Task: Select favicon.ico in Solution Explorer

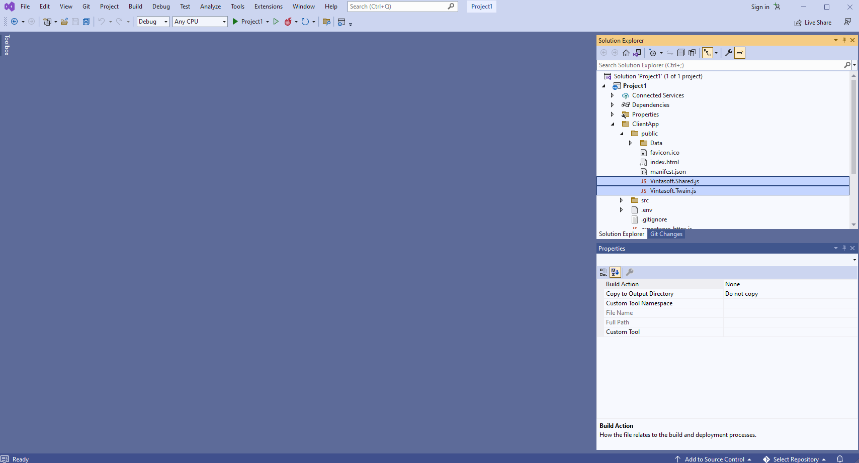Action: pos(664,153)
